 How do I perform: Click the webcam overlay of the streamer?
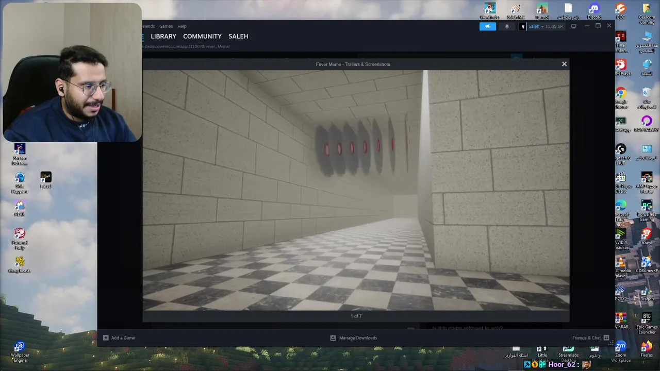coord(72,72)
